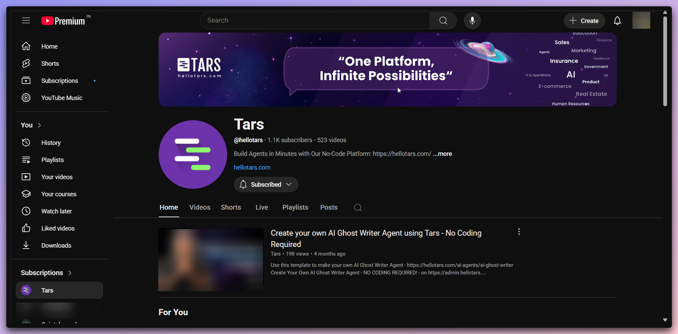
Task: Select the Shorts label in sidebar
Action: [x=50, y=63]
